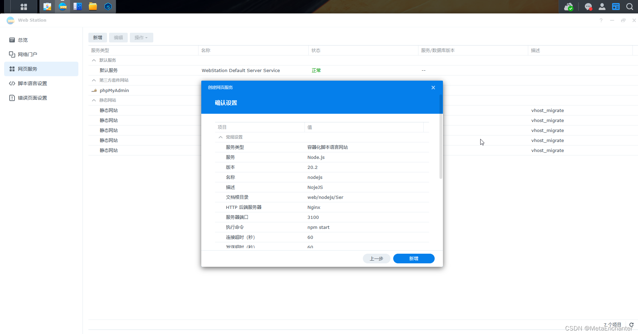
Task: Click the 脚本语言设置 code sidebar icon
Action: (12, 83)
